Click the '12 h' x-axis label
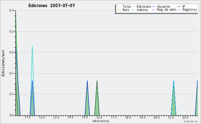The width and height of the screenshot is (201, 124). [x=42, y=117]
